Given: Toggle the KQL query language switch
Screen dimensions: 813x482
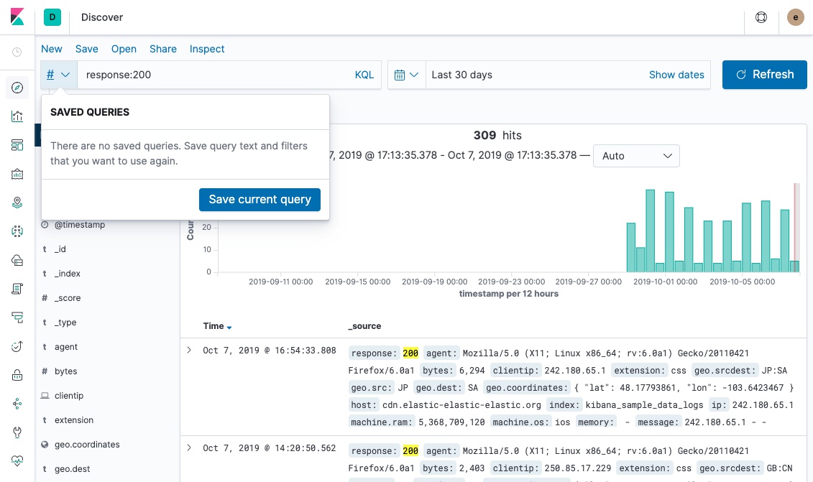Looking at the screenshot, I should 364,75.
